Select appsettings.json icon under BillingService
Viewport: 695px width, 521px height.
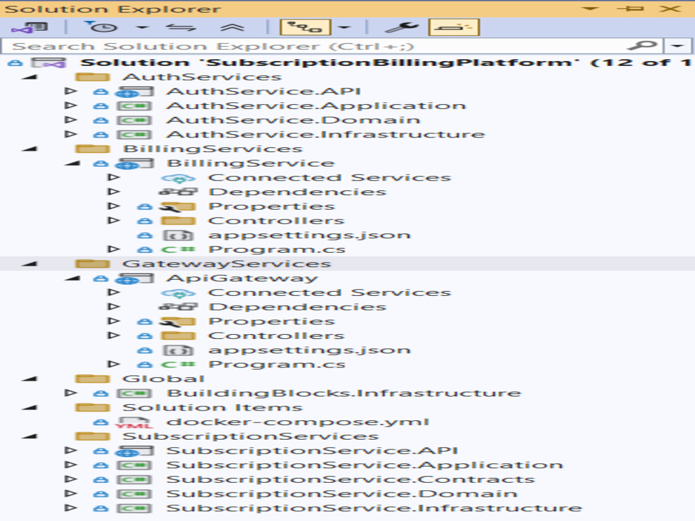pyautogui.click(x=178, y=235)
